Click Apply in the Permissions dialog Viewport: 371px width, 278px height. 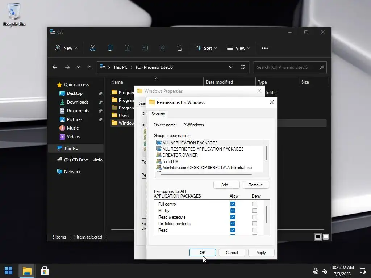(x=261, y=252)
